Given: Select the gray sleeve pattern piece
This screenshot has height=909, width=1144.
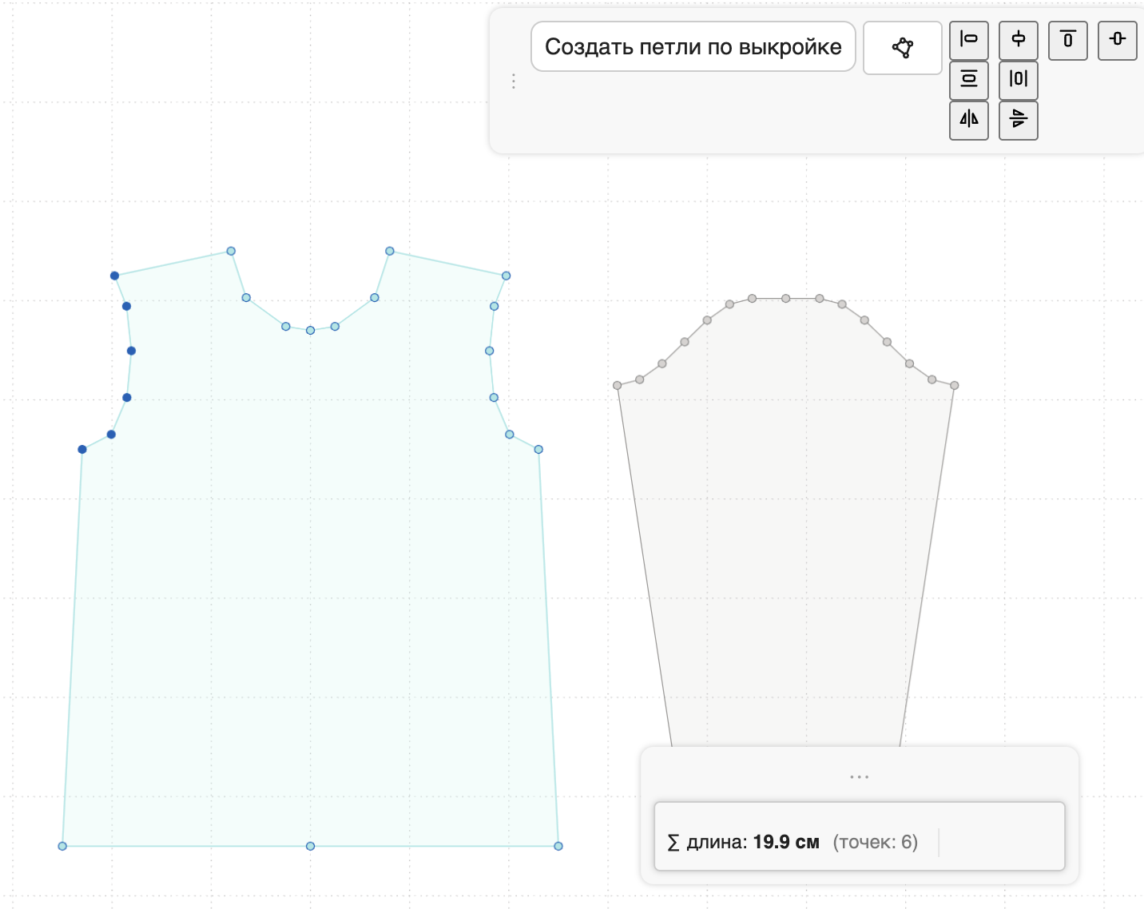Looking at the screenshot, I should click(x=786, y=519).
